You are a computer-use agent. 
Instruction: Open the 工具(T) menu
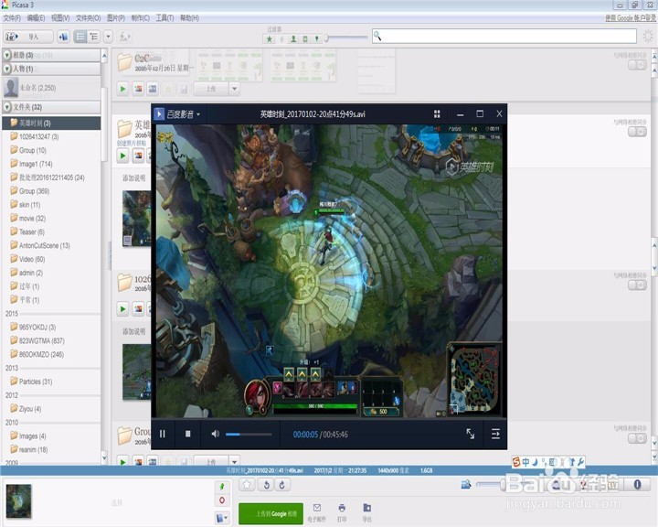[164, 18]
